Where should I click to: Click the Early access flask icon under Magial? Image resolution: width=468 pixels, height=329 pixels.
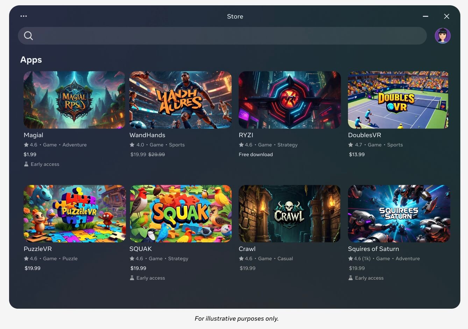[x=26, y=164]
